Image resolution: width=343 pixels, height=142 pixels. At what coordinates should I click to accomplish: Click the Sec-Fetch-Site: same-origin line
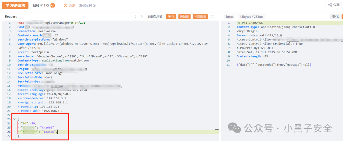point(41,73)
